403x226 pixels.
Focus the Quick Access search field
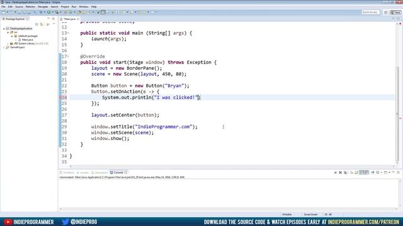pos(370,13)
